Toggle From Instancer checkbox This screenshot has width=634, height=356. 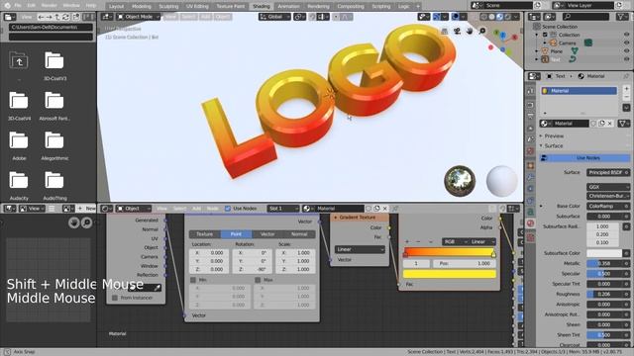click(115, 298)
